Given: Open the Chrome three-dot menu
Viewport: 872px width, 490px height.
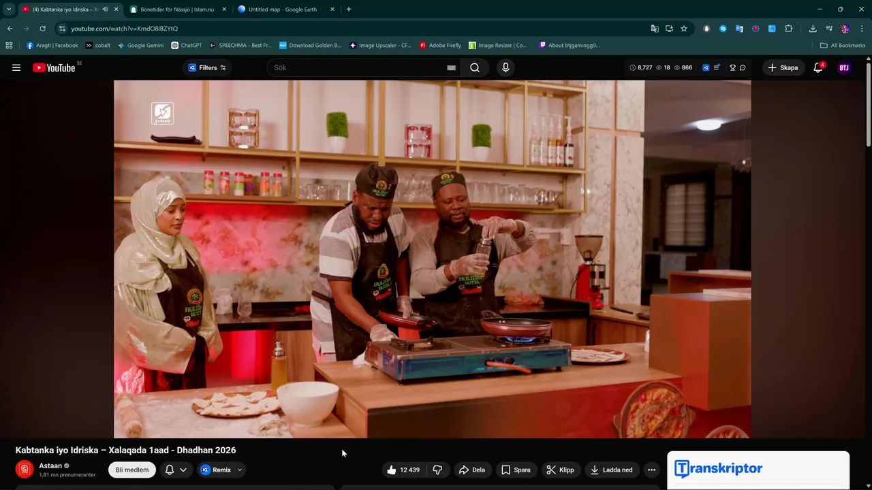Looking at the screenshot, I should click(x=862, y=29).
